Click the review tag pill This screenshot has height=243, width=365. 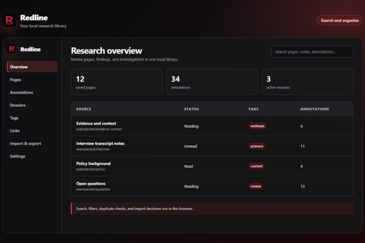coord(255,186)
